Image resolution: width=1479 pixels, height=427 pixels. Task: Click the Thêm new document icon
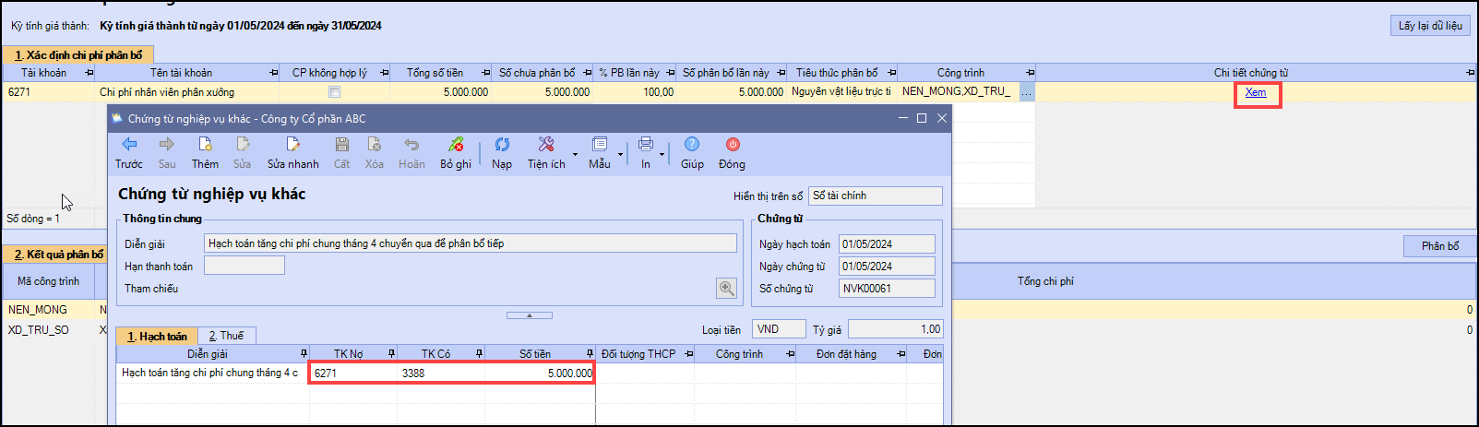(x=205, y=145)
